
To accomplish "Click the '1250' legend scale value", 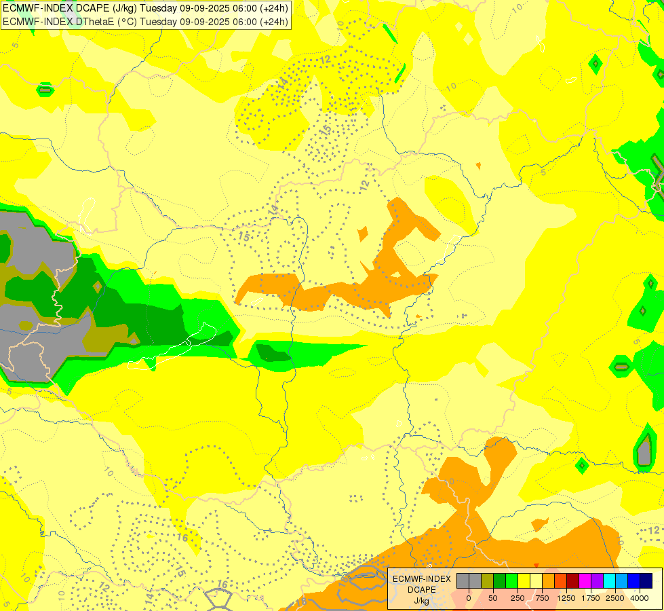I will pos(566,598).
